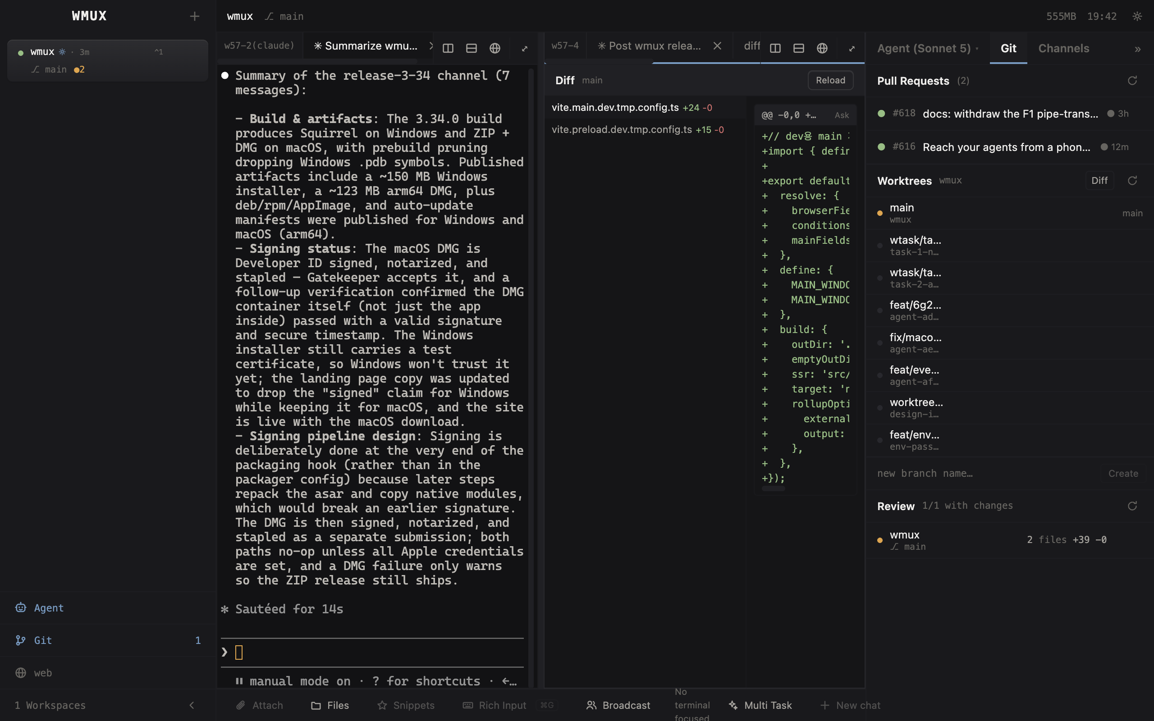Open pull request #616

click(1008, 147)
